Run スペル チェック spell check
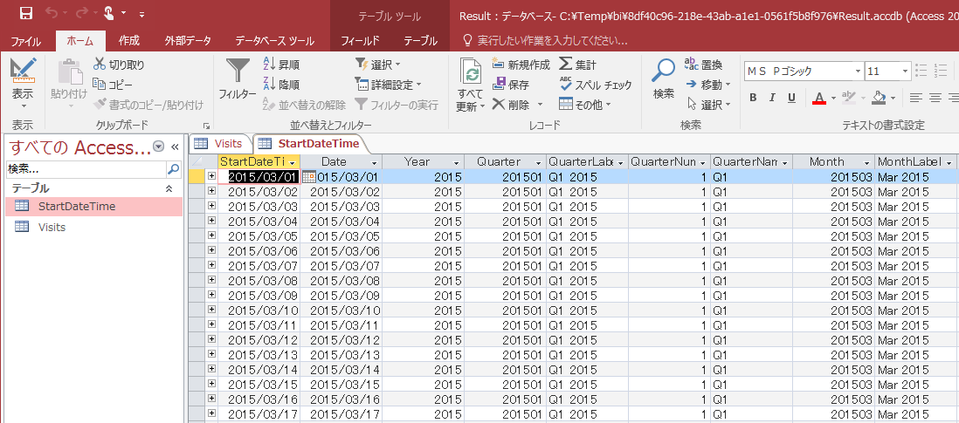The image size is (959, 423). click(x=596, y=85)
